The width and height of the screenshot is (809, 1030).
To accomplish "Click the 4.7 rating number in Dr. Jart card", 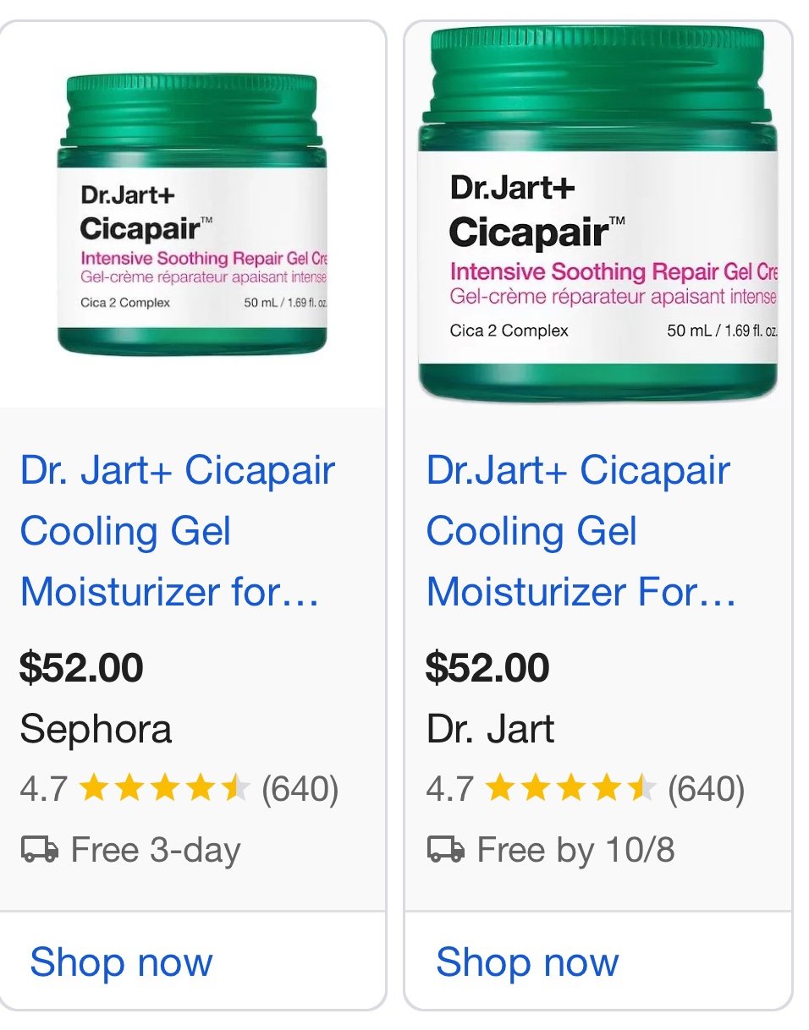I will [x=449, y=789].
